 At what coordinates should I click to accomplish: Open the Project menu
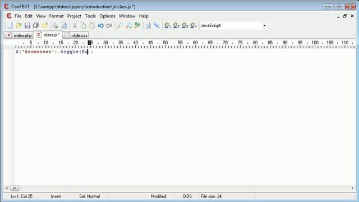click(74, 16)
